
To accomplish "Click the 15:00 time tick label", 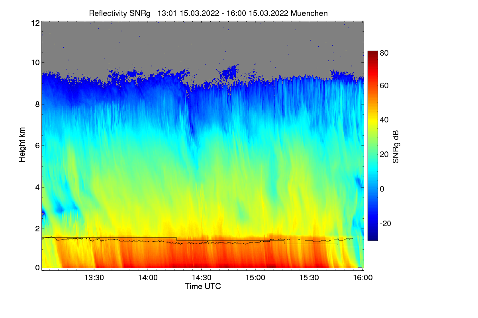I will [255, 278].
